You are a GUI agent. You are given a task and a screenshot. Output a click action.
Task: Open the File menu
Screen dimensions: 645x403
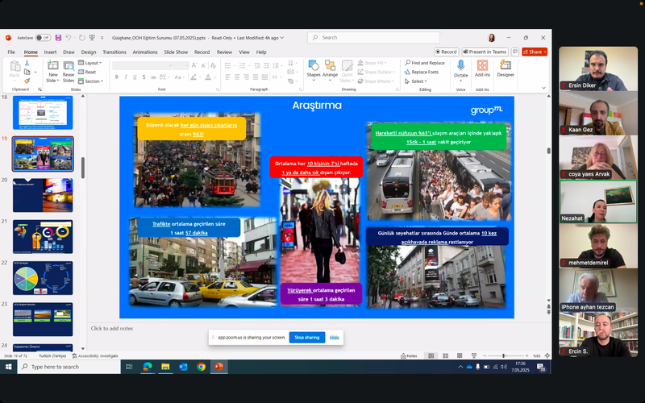coord(11,52)
